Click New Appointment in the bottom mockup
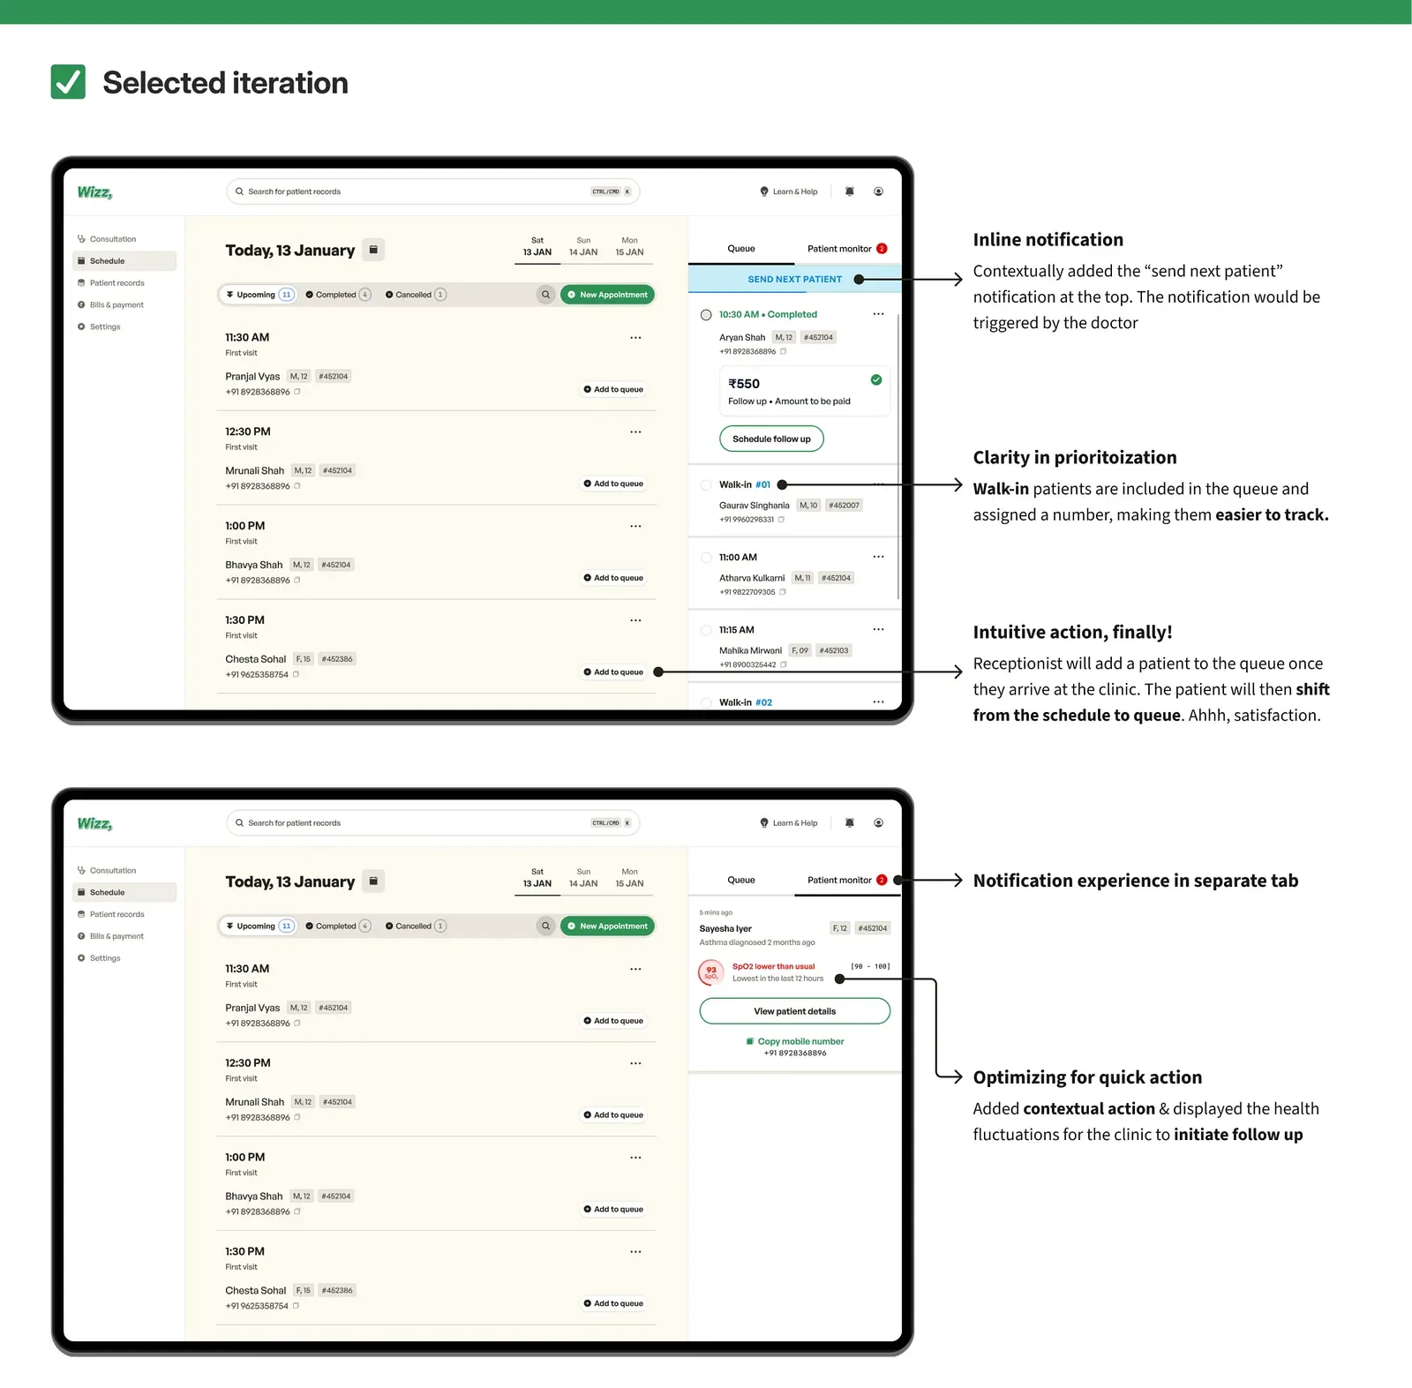1412x1388 pixels. pyautogui.click(x=607, y=926)
